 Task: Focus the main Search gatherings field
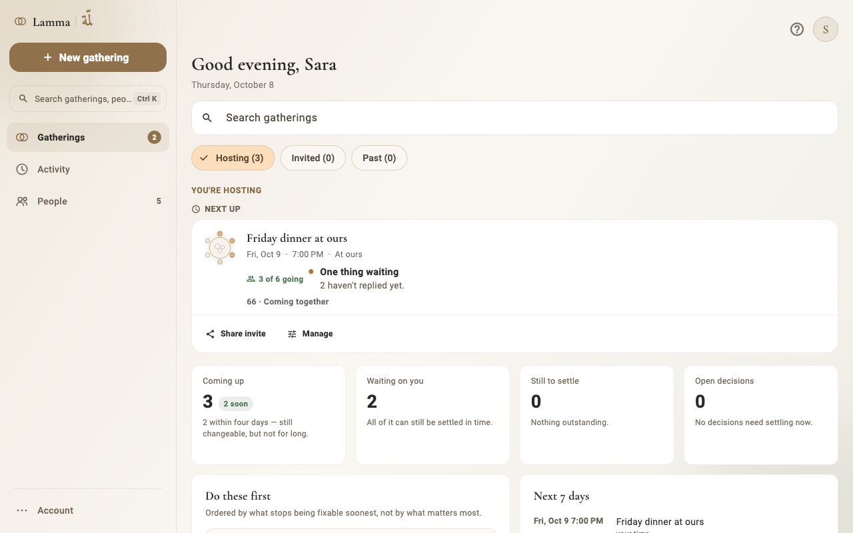tap(514, 118)
